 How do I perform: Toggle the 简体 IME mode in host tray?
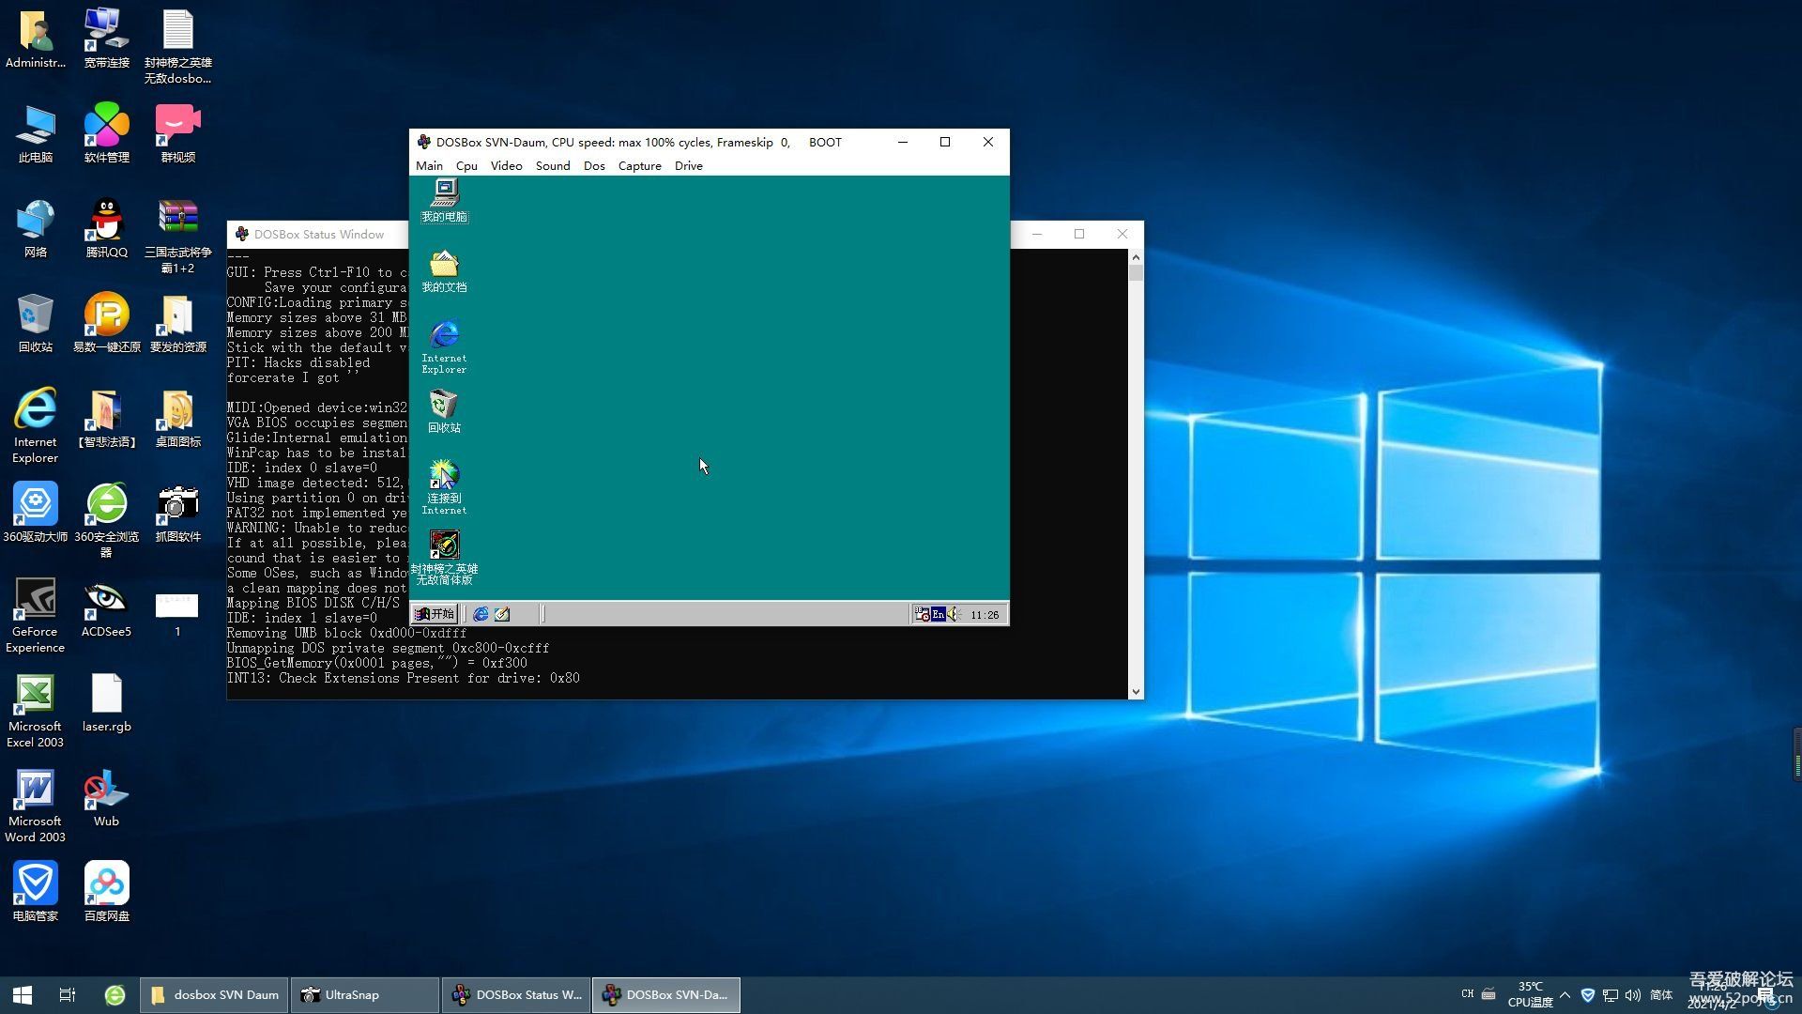pyautogui.click(x=1661, y=994)
